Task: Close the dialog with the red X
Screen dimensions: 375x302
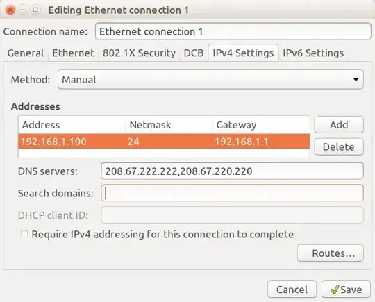Action: (10, 10)
